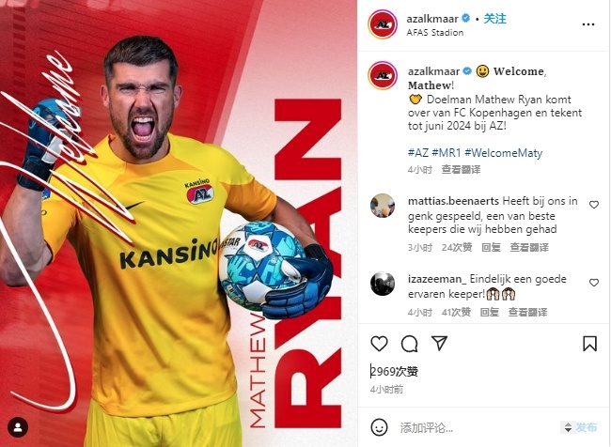Show tagged people icon on photo
The height and width of the screenshot is (447, 611).
(18, 427)
